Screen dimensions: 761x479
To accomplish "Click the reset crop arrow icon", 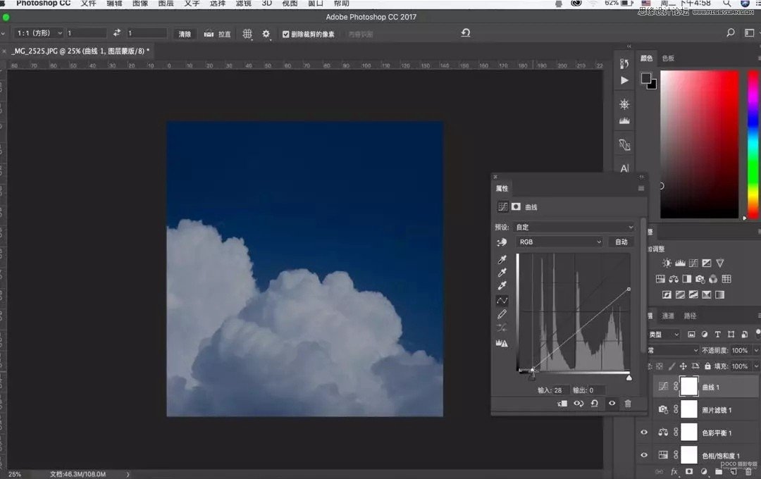I will (466, 33).
